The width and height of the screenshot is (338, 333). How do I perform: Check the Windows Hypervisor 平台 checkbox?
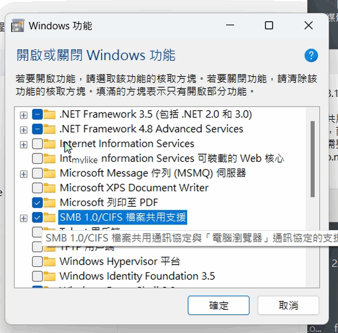[x=37, y=261]
